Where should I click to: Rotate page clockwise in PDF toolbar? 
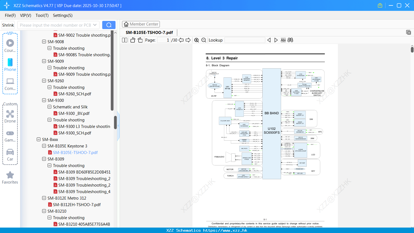tap(140, 40)
